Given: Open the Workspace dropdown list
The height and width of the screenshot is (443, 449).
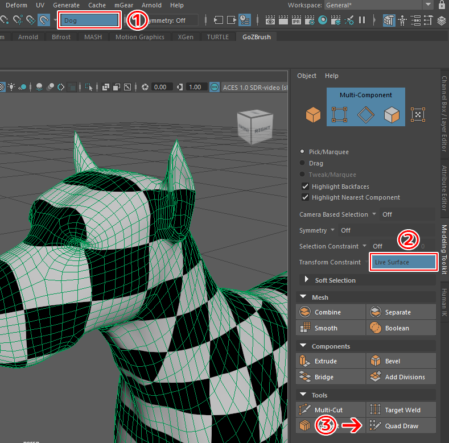Looking at the screenshot, I should click(428, 5).
